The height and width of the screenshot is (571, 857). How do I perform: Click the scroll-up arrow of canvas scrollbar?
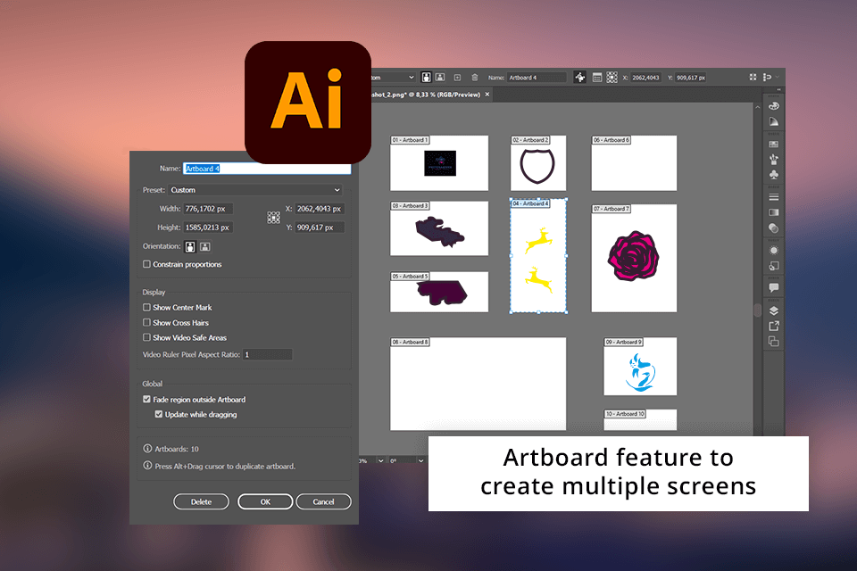point(757,107)
